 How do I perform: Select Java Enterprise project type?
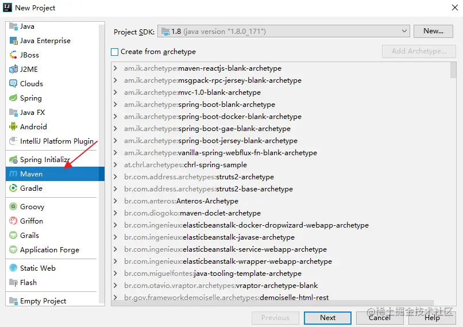(45, 41)
